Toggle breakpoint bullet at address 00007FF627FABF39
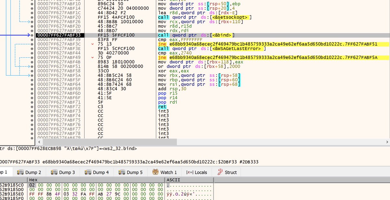Image resolution: width=390 pixels, height=200 pixels. [x=32, y=40]
